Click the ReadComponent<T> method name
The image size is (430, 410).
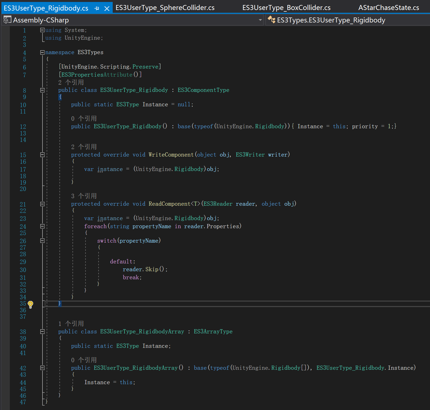pos(174,204)
